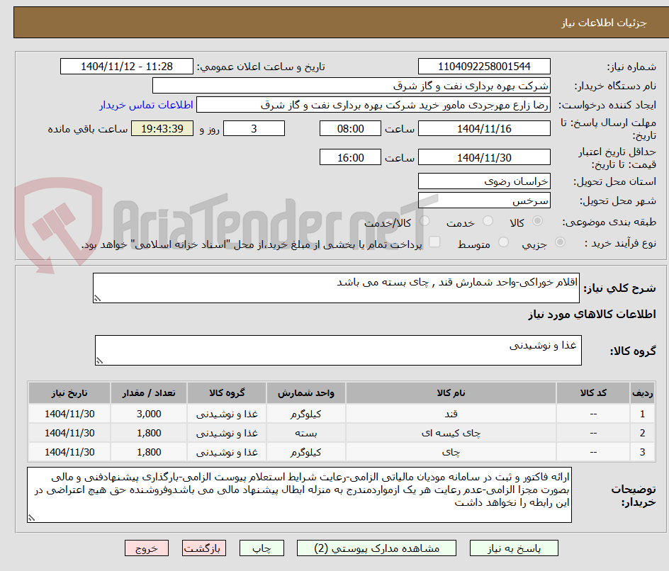Click the بسته unit cell

(306, 433)
